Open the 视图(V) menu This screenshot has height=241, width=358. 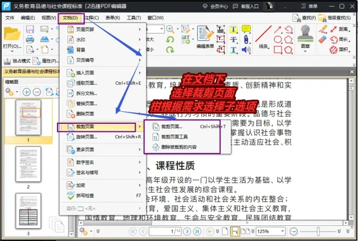(49, 18)
